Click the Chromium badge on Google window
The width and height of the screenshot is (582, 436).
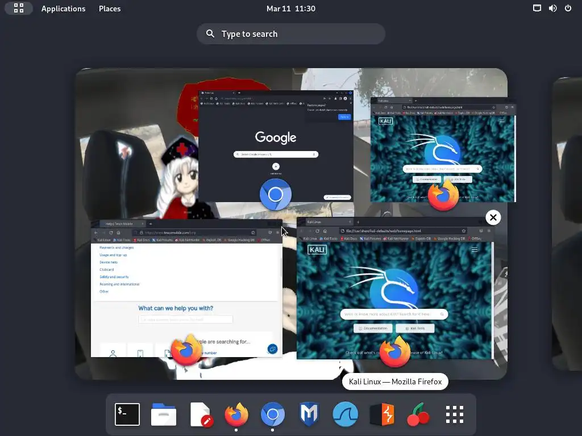pyautogui.click(x=276, y=194)
